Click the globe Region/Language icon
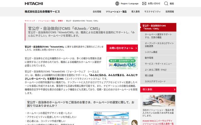The width and height of the screenshot is (201, 125). click(x=117, y=3)
